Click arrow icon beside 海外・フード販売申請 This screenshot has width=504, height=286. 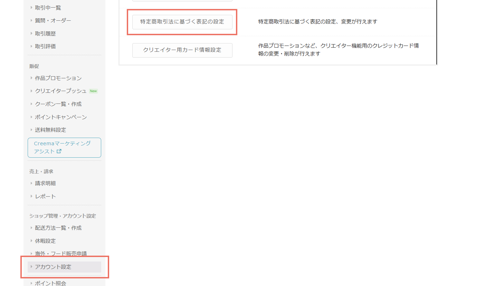[x=31, y=254]
